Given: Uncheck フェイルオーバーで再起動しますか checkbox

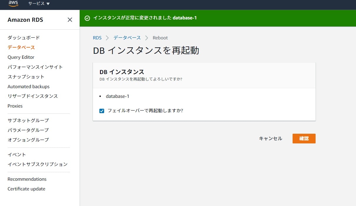Looking at the screenshot, I should click(102, 111).
